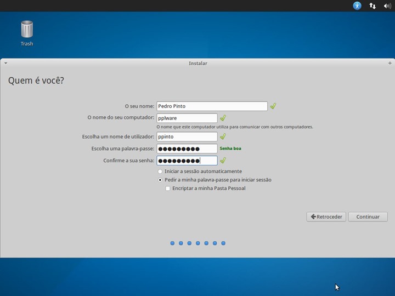Screen dimensions: 395x296
Task: Click the 'Instalar' window title
Action: (x=198, y=64)
